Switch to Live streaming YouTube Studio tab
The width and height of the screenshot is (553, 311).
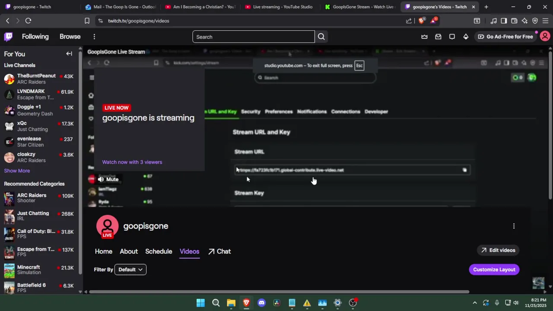[x=279, y=7]
